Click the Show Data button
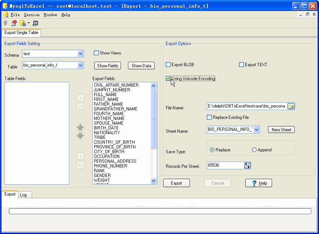 (142, 66)
